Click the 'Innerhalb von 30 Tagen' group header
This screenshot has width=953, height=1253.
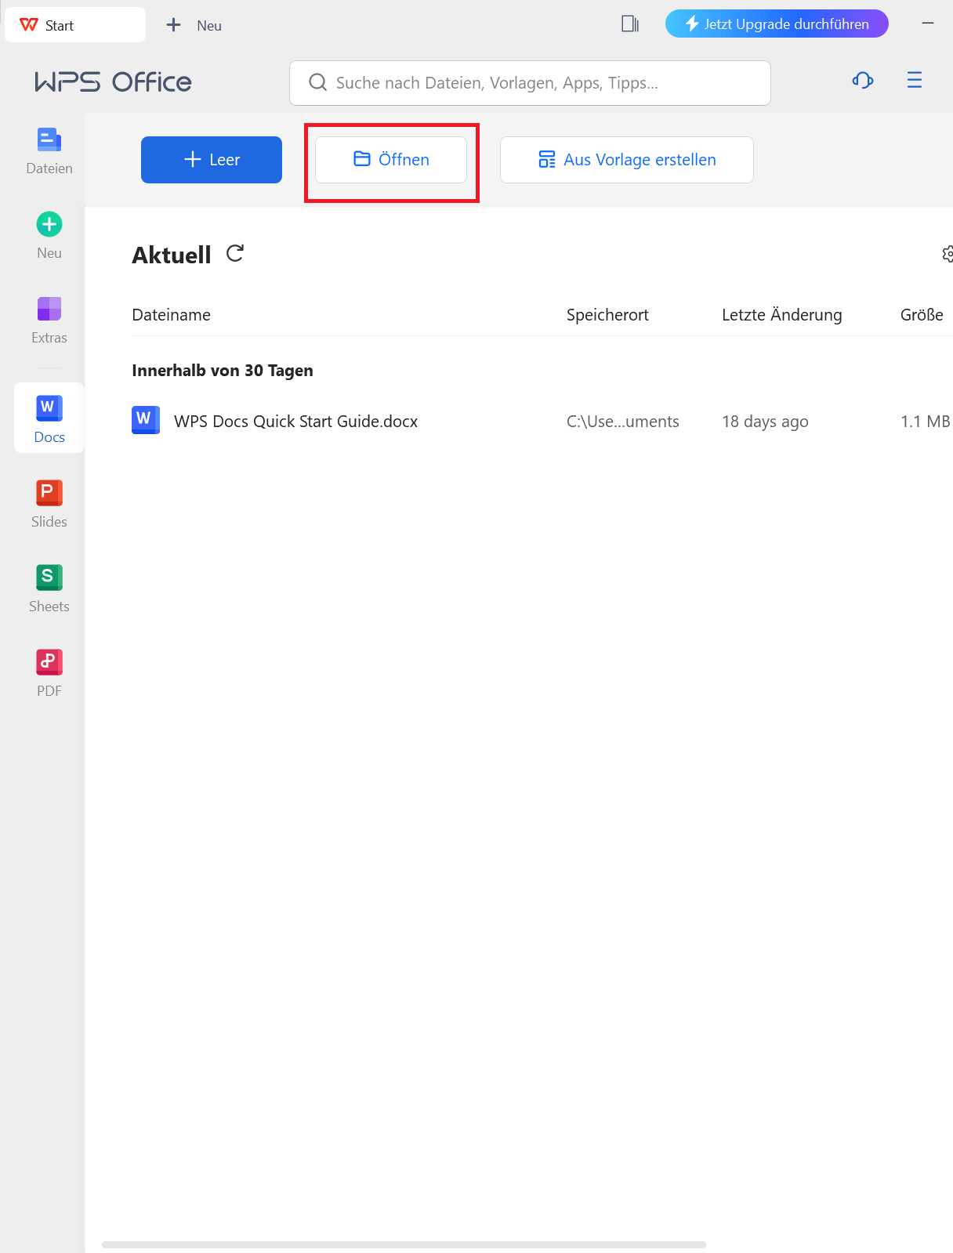223,371
